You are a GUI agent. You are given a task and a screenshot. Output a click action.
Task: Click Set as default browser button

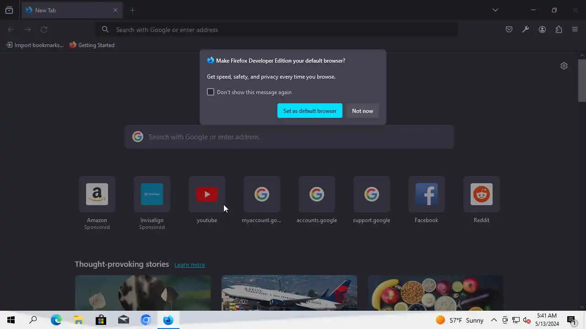tap(310, 111)
